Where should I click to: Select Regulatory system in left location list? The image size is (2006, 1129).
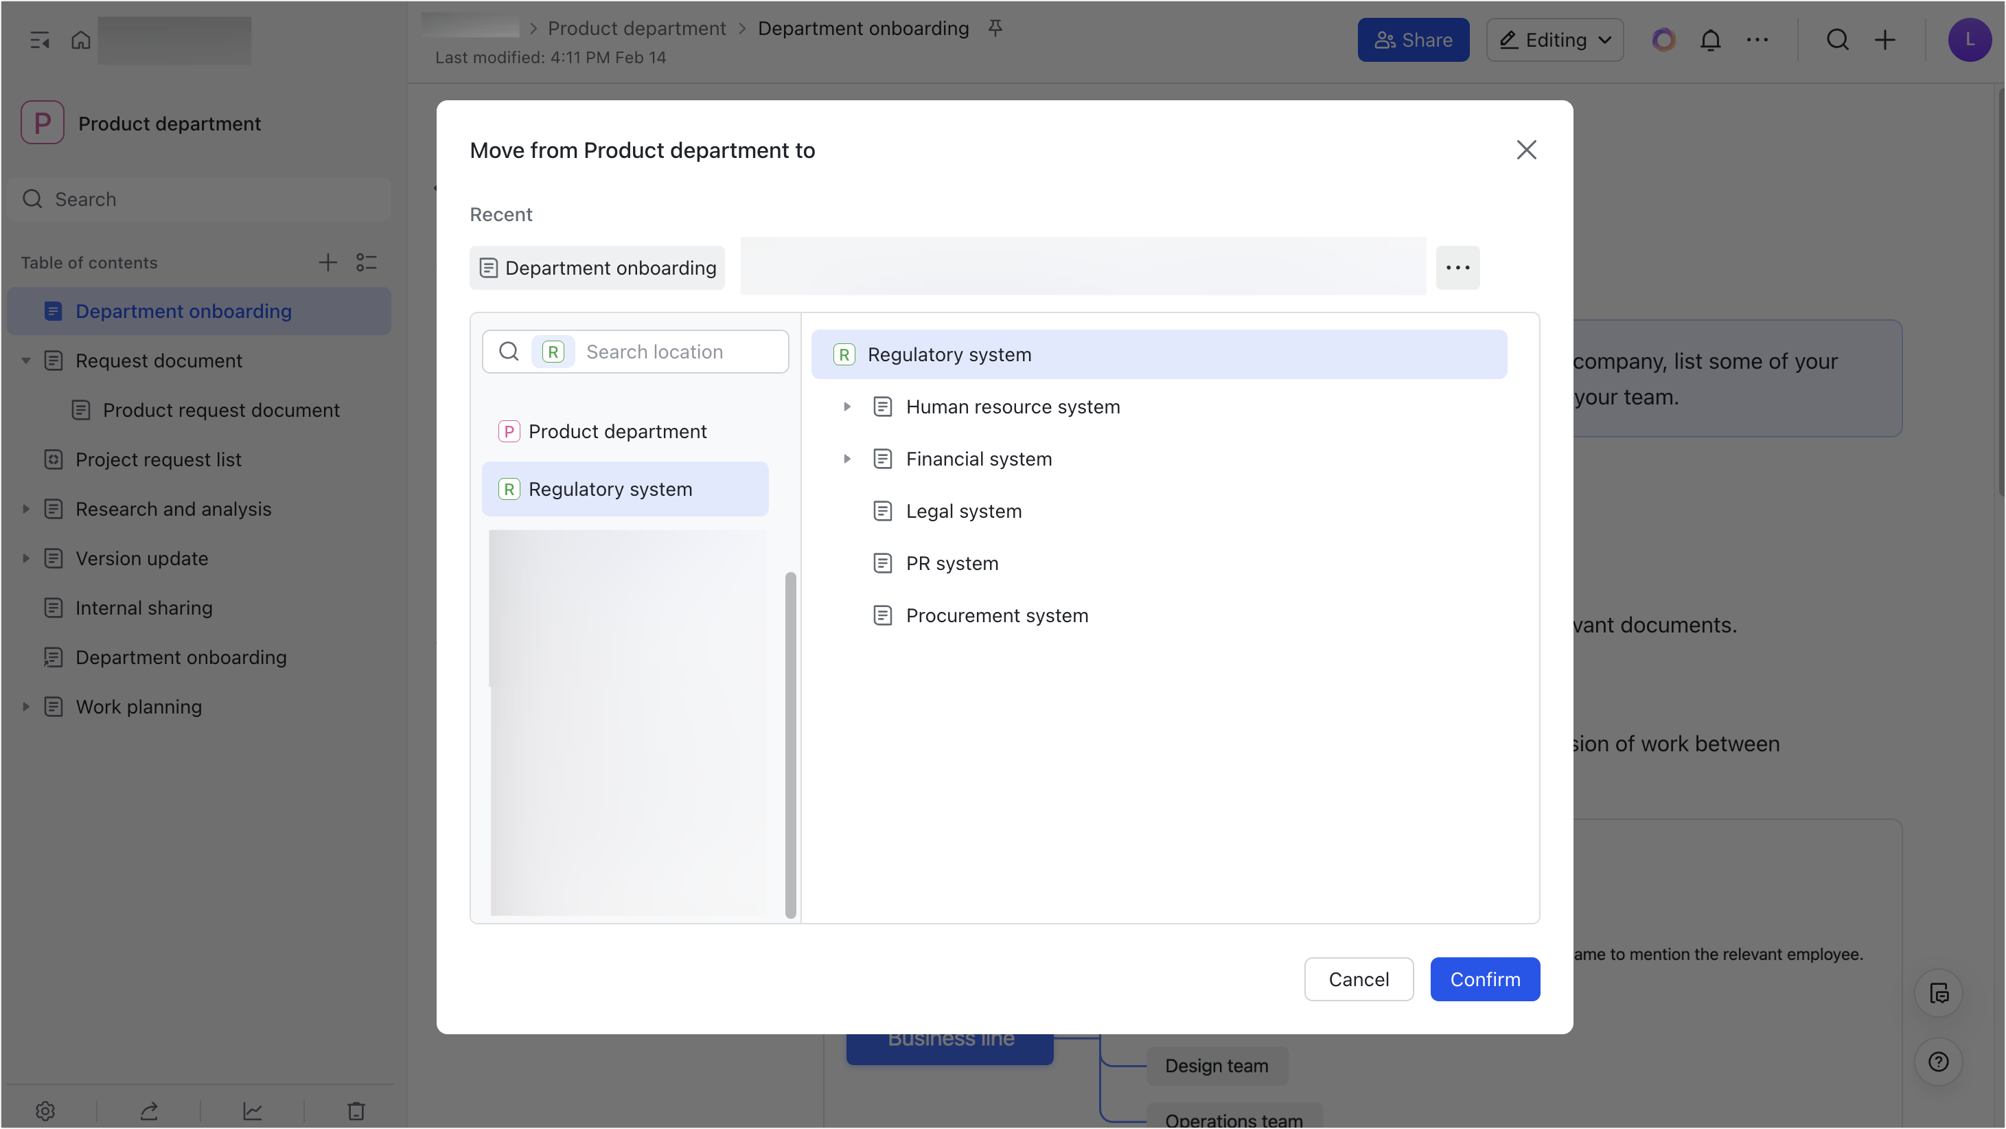point(625,488)
